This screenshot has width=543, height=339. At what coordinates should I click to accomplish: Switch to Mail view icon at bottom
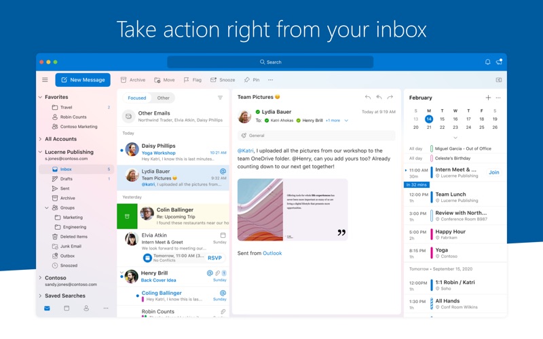click(x=47, y=308)
